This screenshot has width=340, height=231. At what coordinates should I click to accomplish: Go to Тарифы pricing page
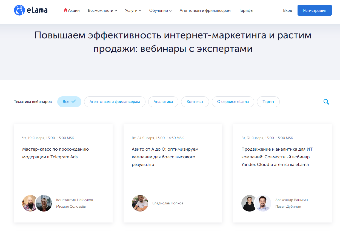[x=246, y=10]
